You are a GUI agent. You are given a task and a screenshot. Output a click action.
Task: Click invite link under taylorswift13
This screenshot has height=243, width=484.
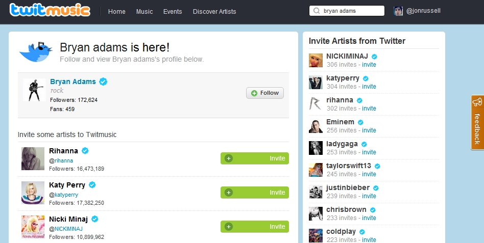369,174
